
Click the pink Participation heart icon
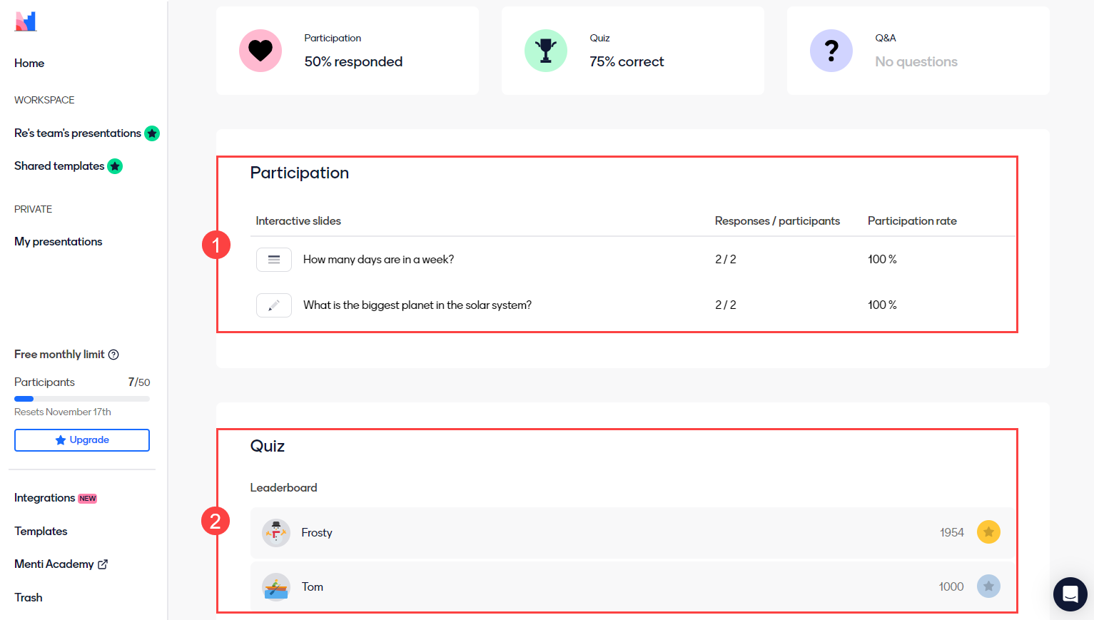pos(260,51)
